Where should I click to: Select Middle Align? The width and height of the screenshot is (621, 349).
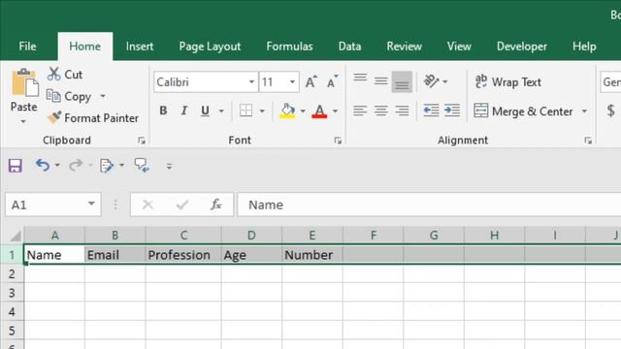[381, 81]
